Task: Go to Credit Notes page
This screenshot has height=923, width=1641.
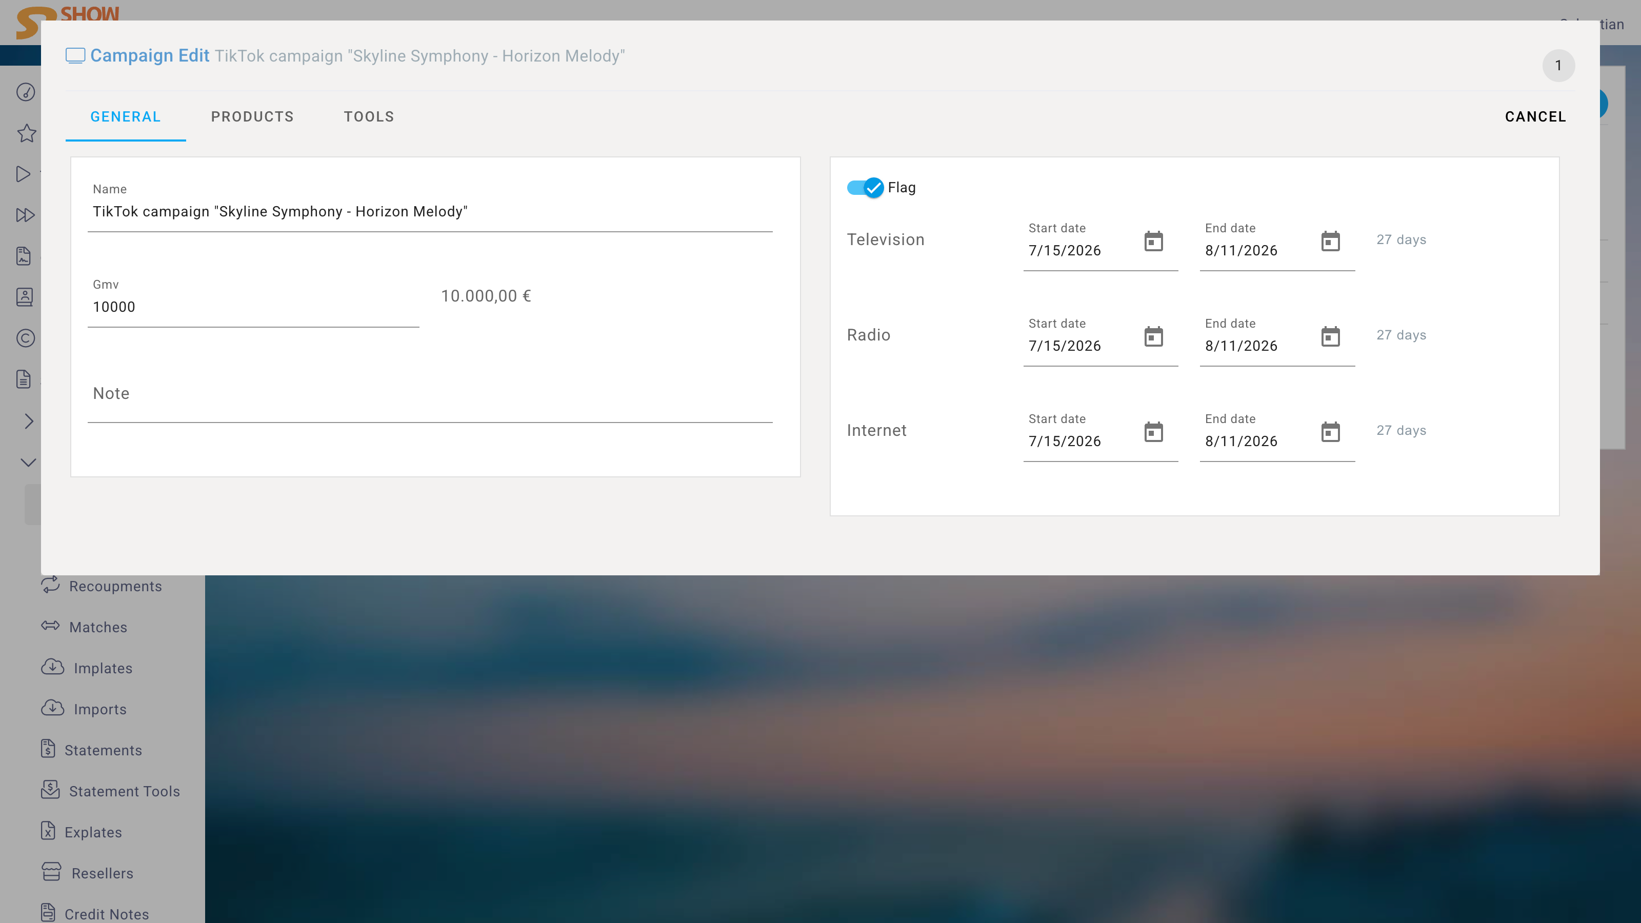Action: point(106,915)
